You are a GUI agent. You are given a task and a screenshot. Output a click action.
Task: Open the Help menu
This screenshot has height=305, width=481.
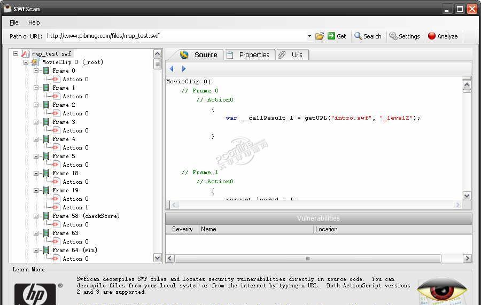[x=34, y=22]
